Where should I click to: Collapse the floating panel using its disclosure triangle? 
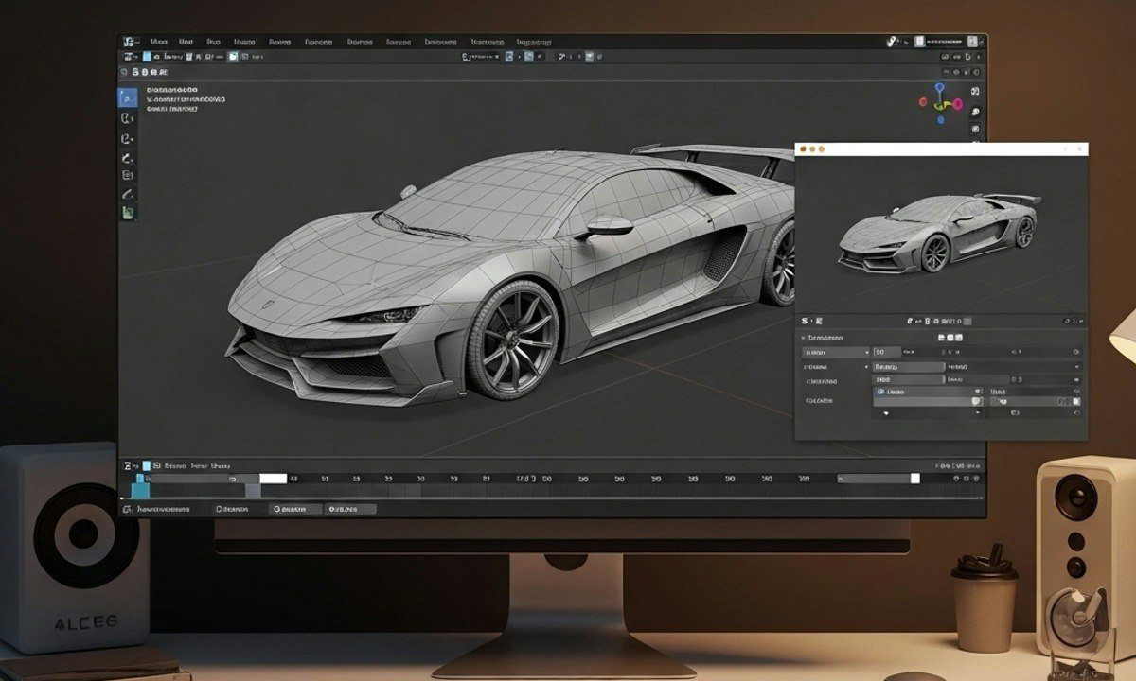point(804,338)
